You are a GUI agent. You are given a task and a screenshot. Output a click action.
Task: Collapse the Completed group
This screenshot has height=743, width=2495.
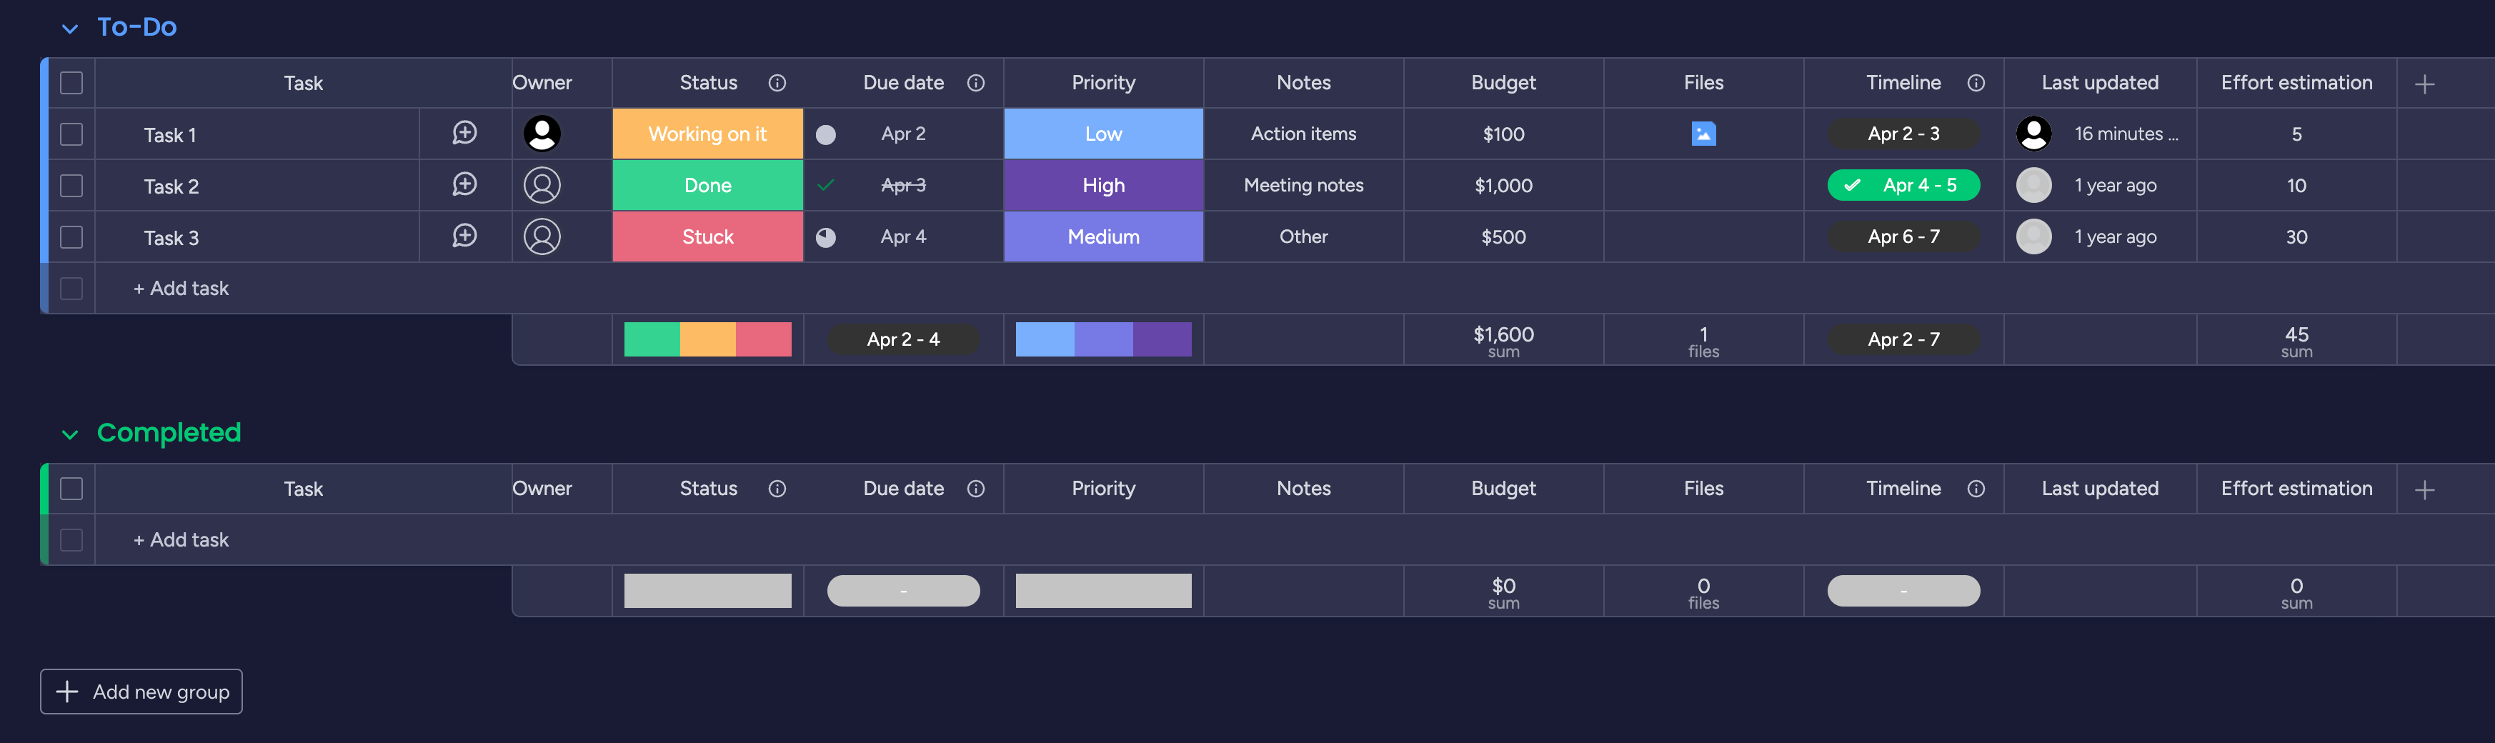point(70,434)
